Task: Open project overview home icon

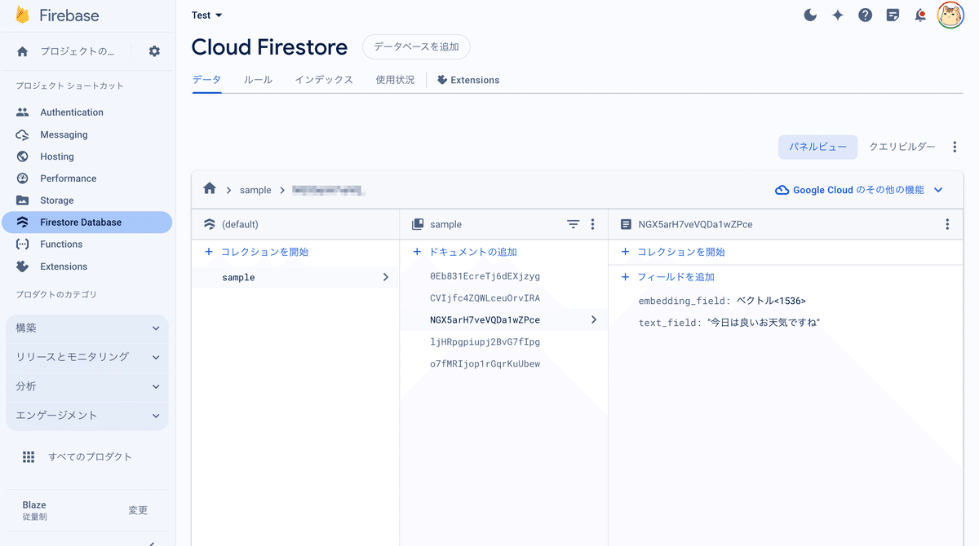Action: [x=23, y=51]
